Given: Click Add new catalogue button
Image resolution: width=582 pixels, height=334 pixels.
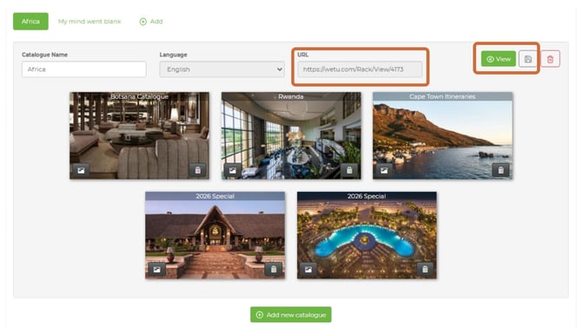Looking at the screenshot, I should (x=291, y=315).
